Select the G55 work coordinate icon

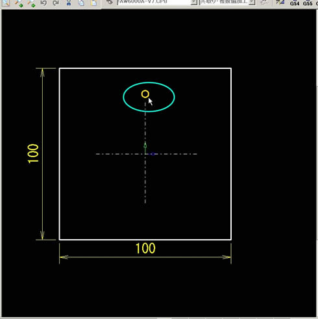pyautogui.click(x=308, y=3)
